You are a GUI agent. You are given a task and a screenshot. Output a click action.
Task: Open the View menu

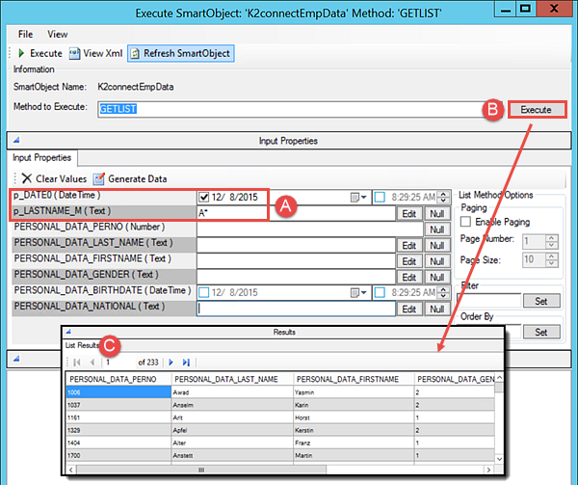tap(58, 34)
